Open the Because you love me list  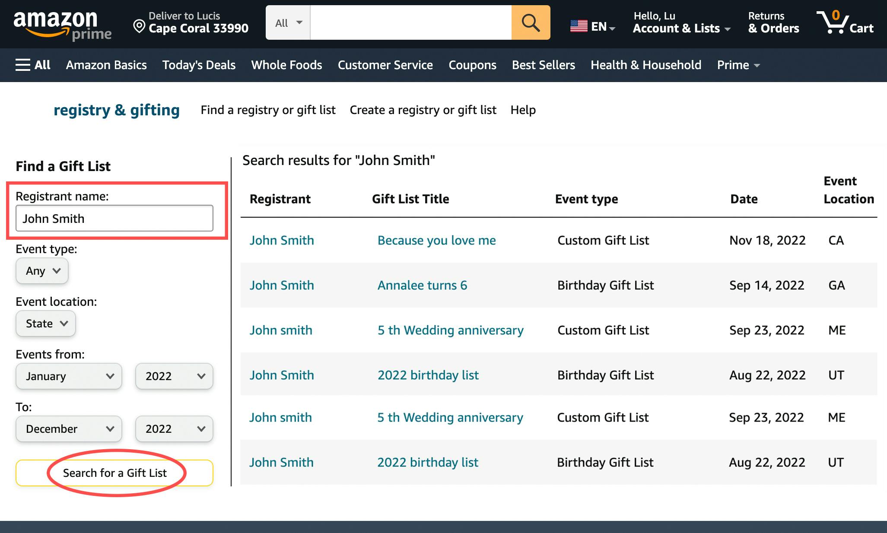point(436,240)
